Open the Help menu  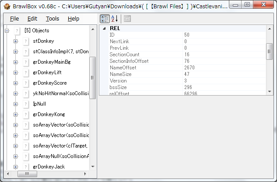click(x=74, y=19)
